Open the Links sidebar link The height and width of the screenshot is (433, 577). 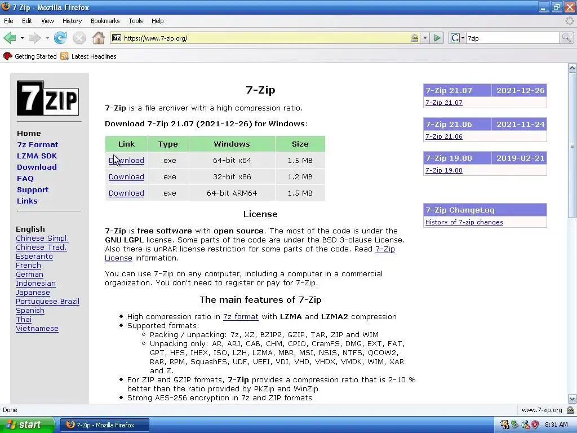[x=27, y=201]
